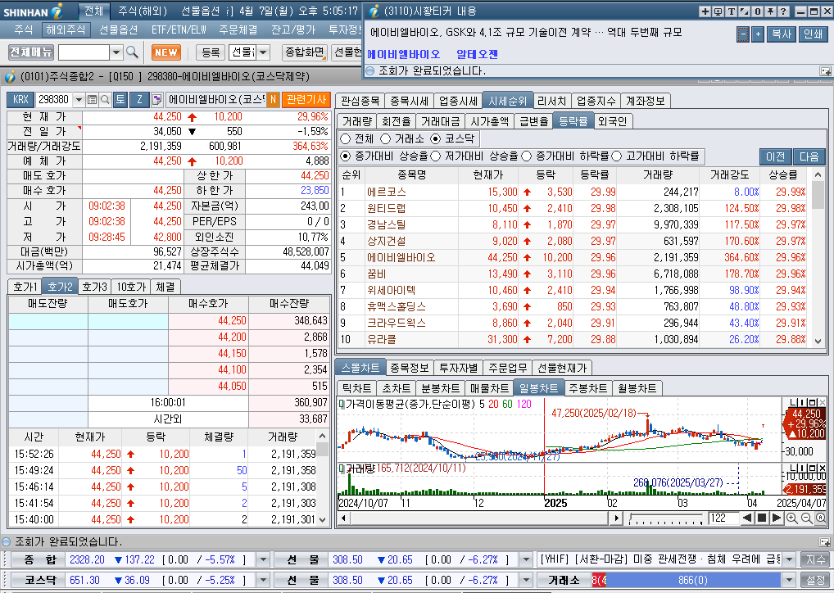Open the menu search box dropdown arrow

tap(116, 52)
